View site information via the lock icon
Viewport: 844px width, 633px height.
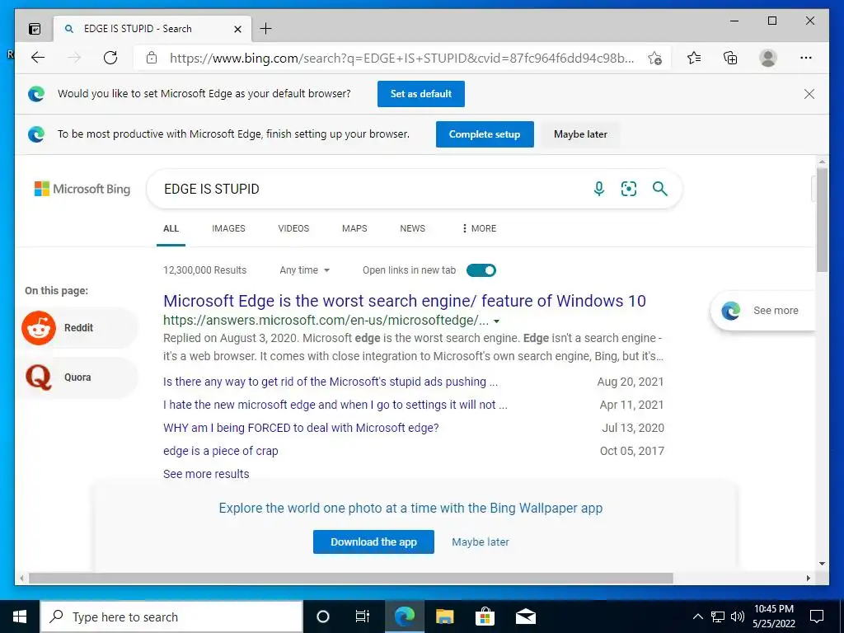[152, 58]
